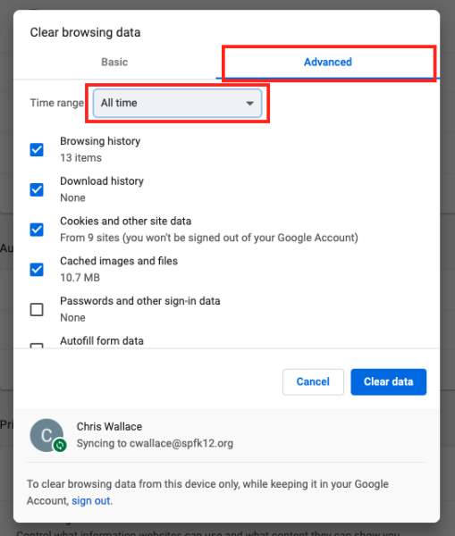The image size is (455, 536).
Task: Uncheck the Browsing history checkbox
Action: pyautogui.click(x=37, y=149)
